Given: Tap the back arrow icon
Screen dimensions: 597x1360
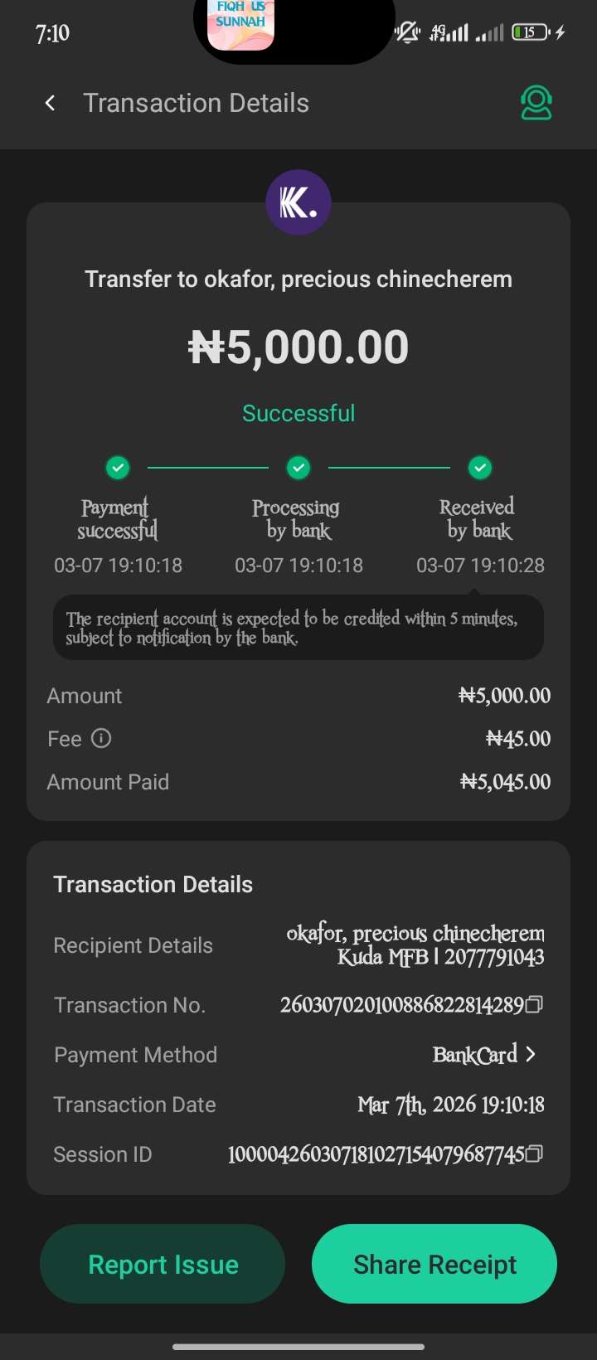Looking at the screenshot, I should (x=51, y=103).
